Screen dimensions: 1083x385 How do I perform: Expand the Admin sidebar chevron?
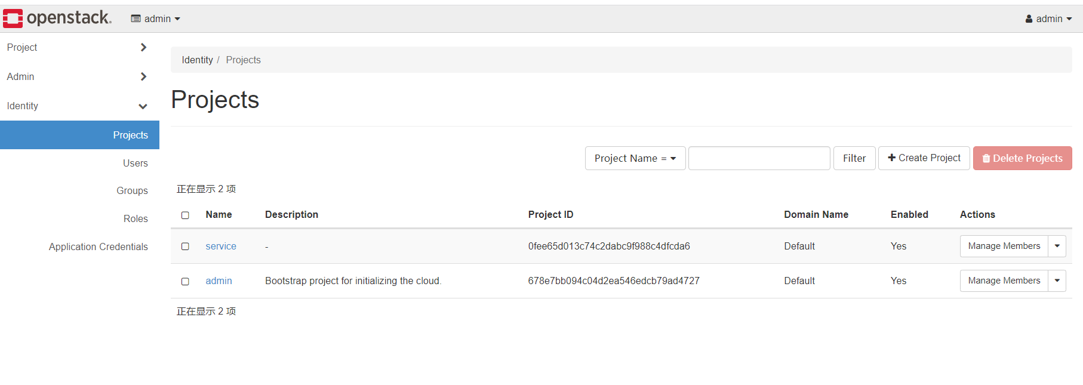click(143, 76)
